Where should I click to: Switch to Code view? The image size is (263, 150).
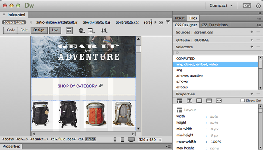tap(11, 30)
